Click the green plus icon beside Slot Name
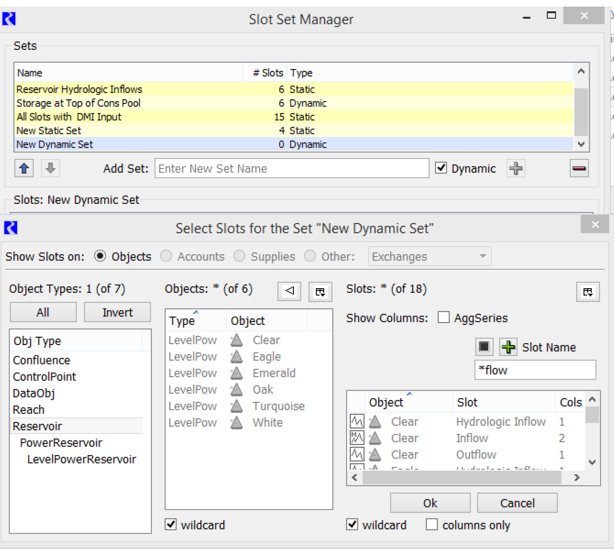The image size is (614, 554). (x=508, y=347)
